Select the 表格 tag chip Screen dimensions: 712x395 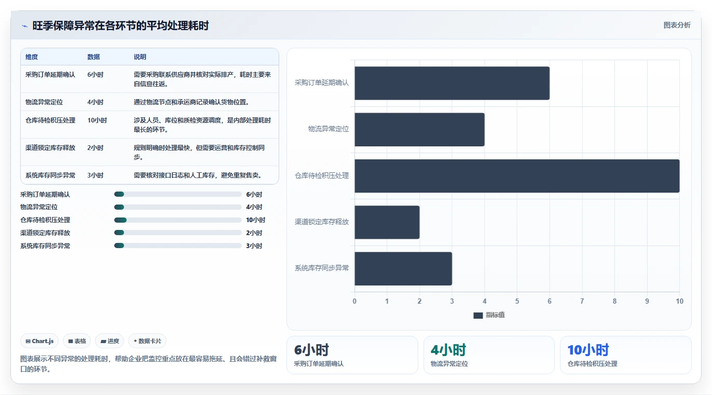point(77,341)
